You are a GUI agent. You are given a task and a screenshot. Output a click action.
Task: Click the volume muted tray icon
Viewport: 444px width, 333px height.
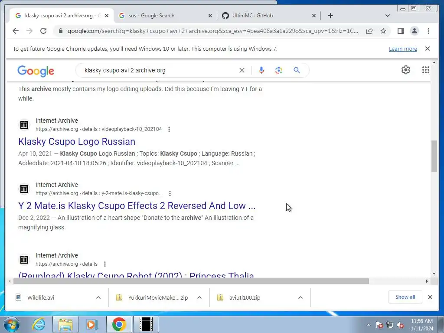pyautogui.click(x=400, y=325)
